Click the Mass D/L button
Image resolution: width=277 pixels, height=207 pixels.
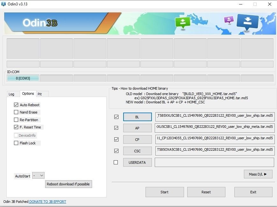click(258, 174)
